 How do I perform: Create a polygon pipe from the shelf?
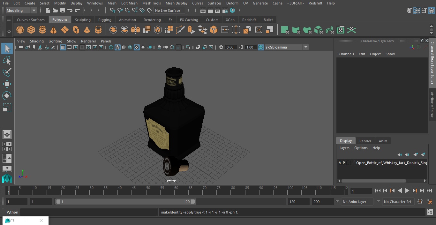[98, 30]
